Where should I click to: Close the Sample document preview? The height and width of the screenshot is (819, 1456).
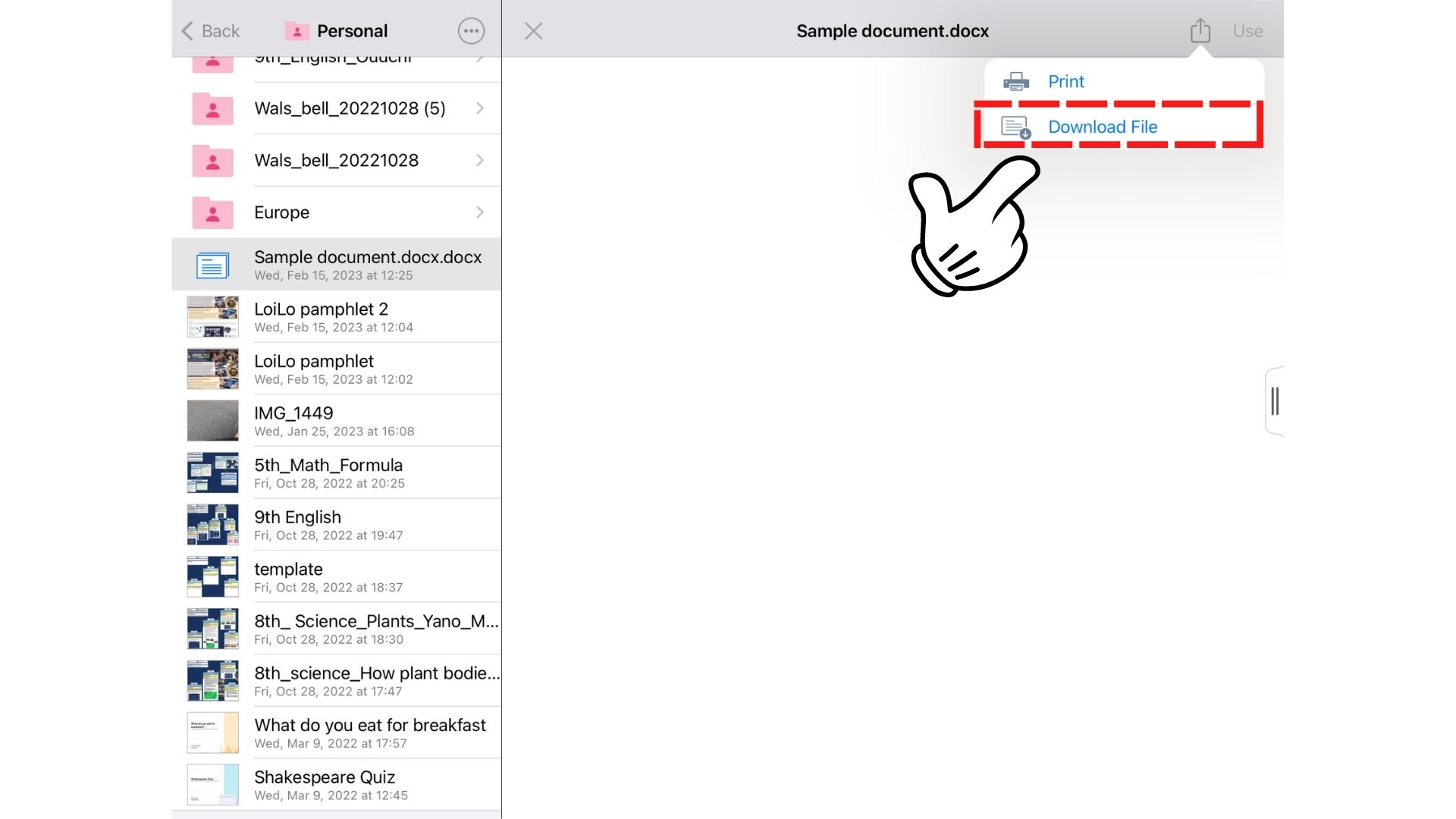coord(534,31)
